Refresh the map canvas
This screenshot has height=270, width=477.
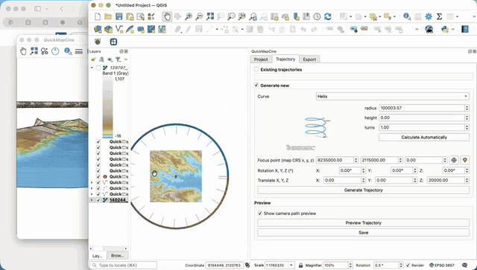[x=328, y=16]
